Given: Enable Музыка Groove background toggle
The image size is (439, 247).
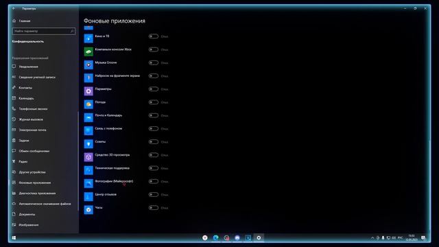Looking at the screenshot, I should [x=154, y=62].
